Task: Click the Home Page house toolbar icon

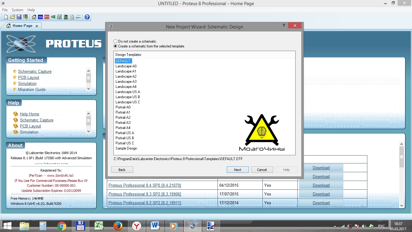Action: coord(34,17)
